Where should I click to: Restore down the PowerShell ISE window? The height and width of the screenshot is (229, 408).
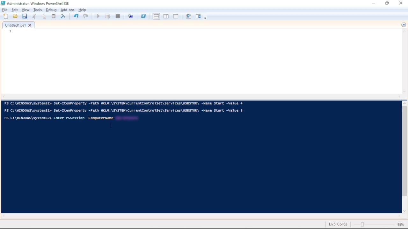coord(387,3)
